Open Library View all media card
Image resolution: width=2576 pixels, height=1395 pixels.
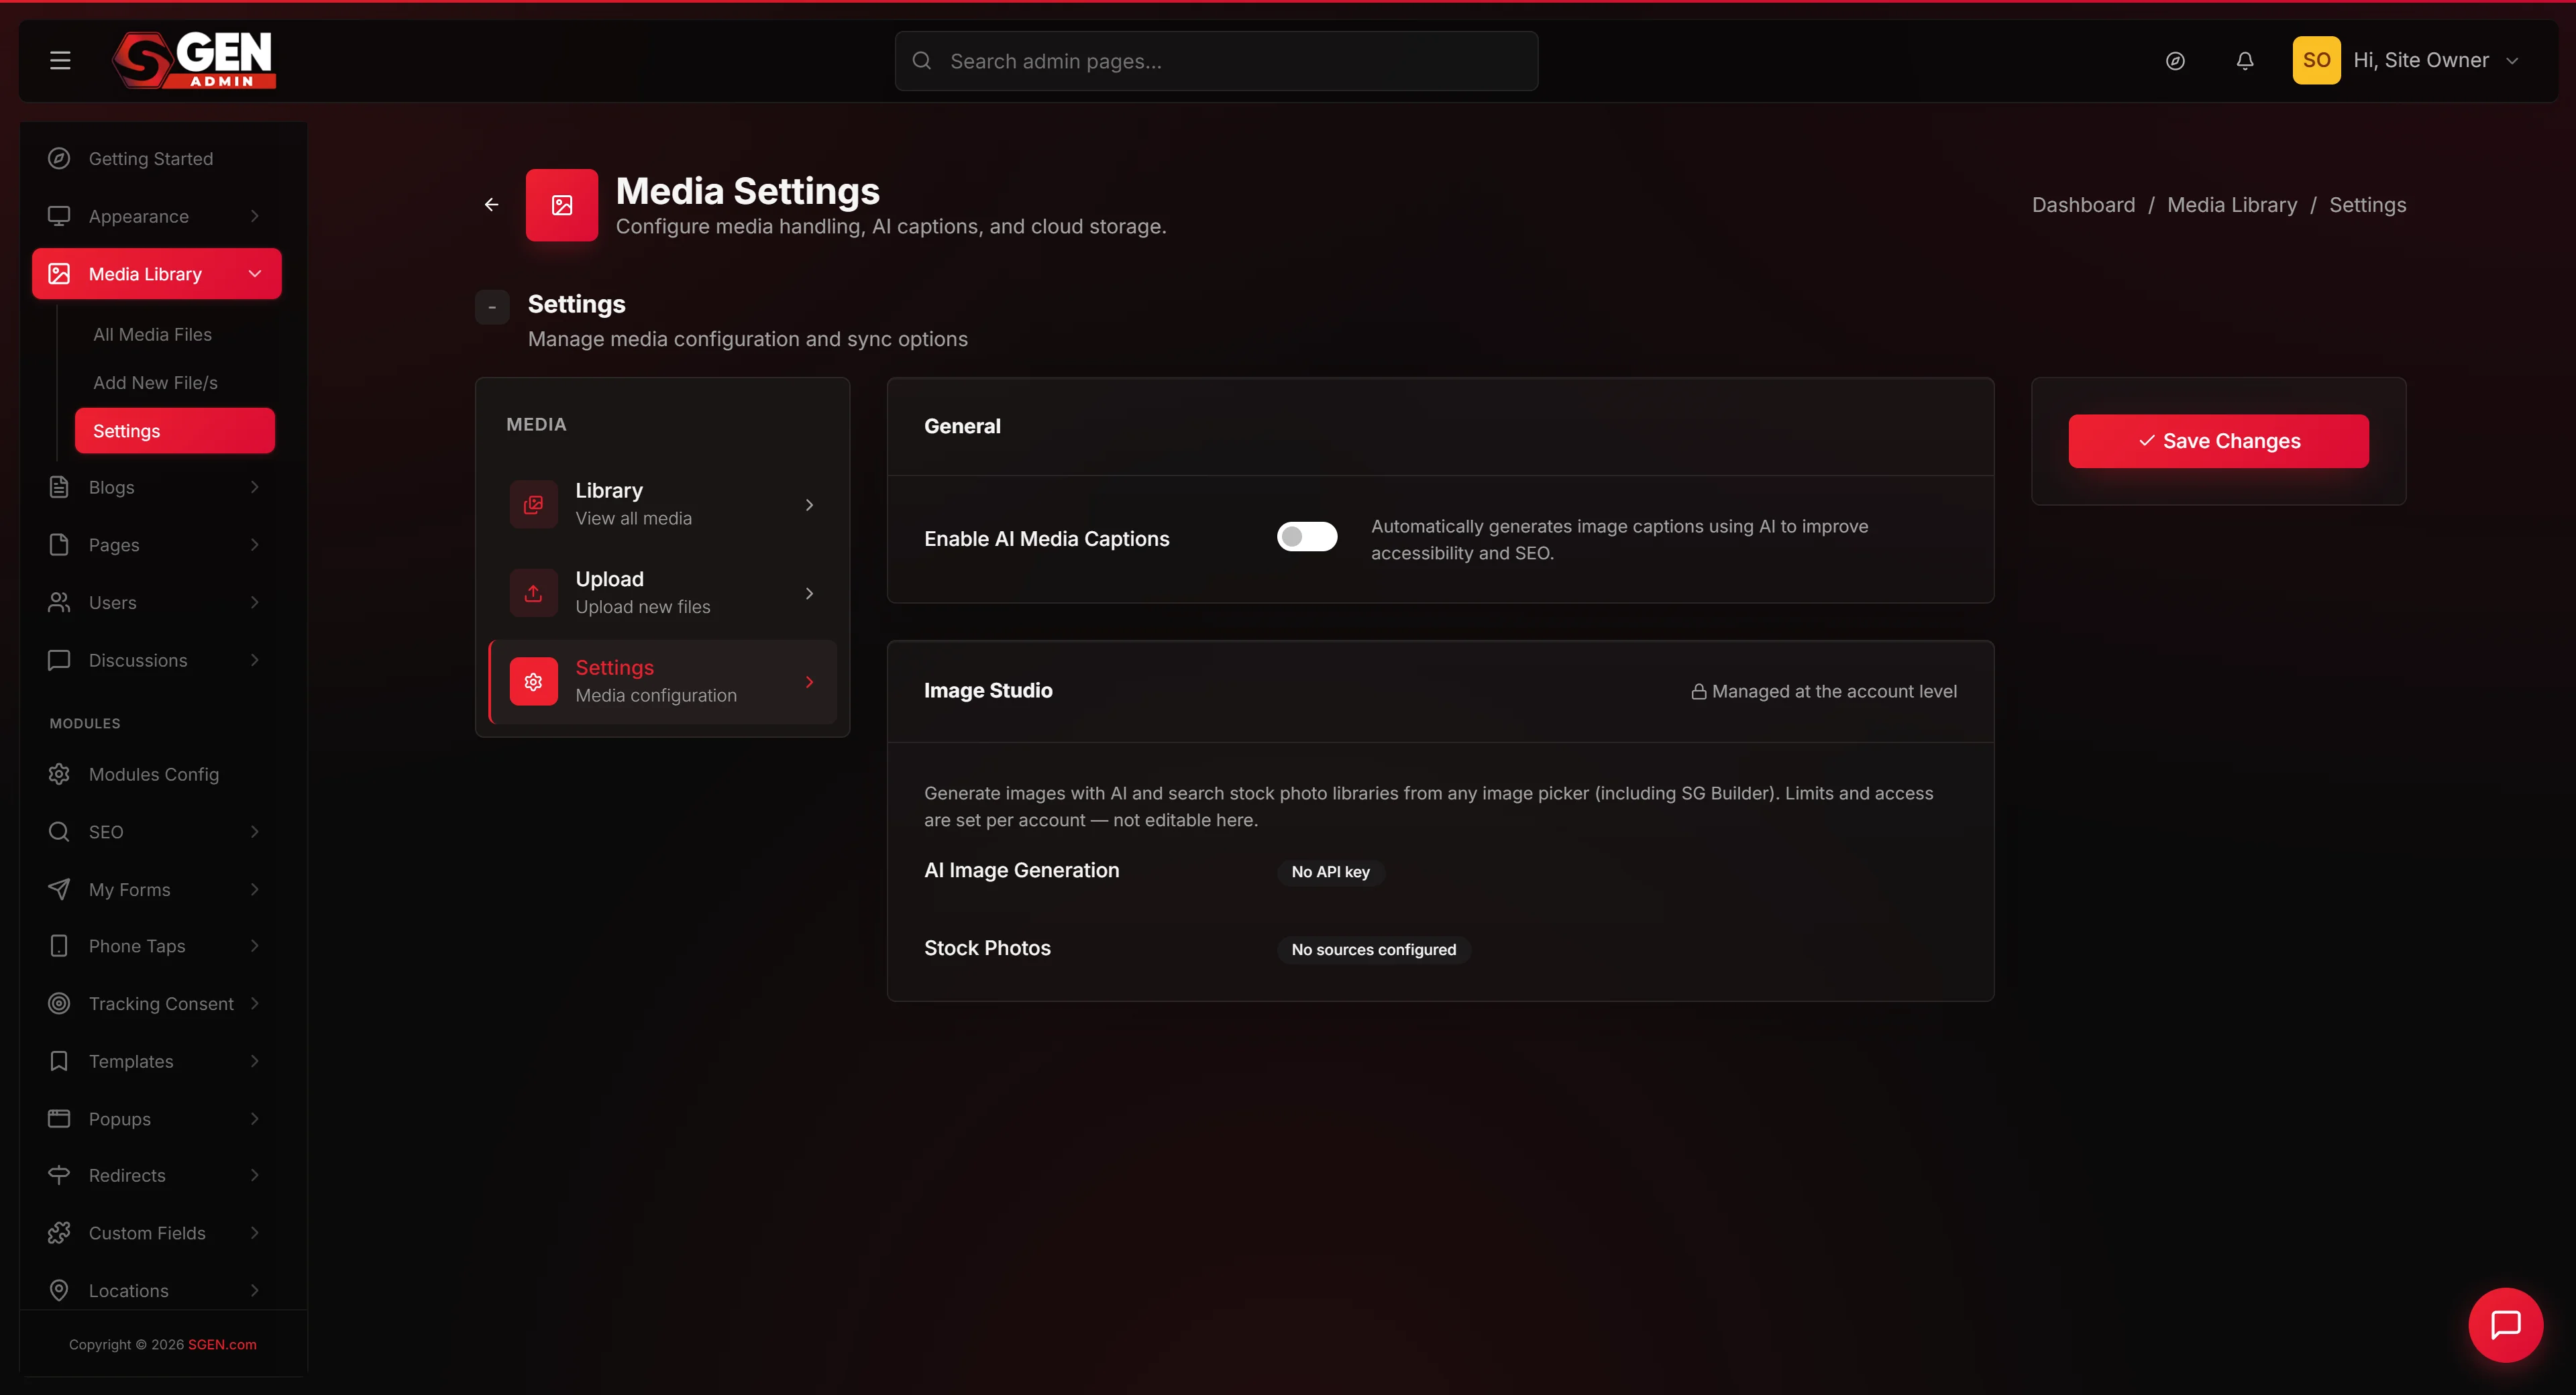point(662,504)
